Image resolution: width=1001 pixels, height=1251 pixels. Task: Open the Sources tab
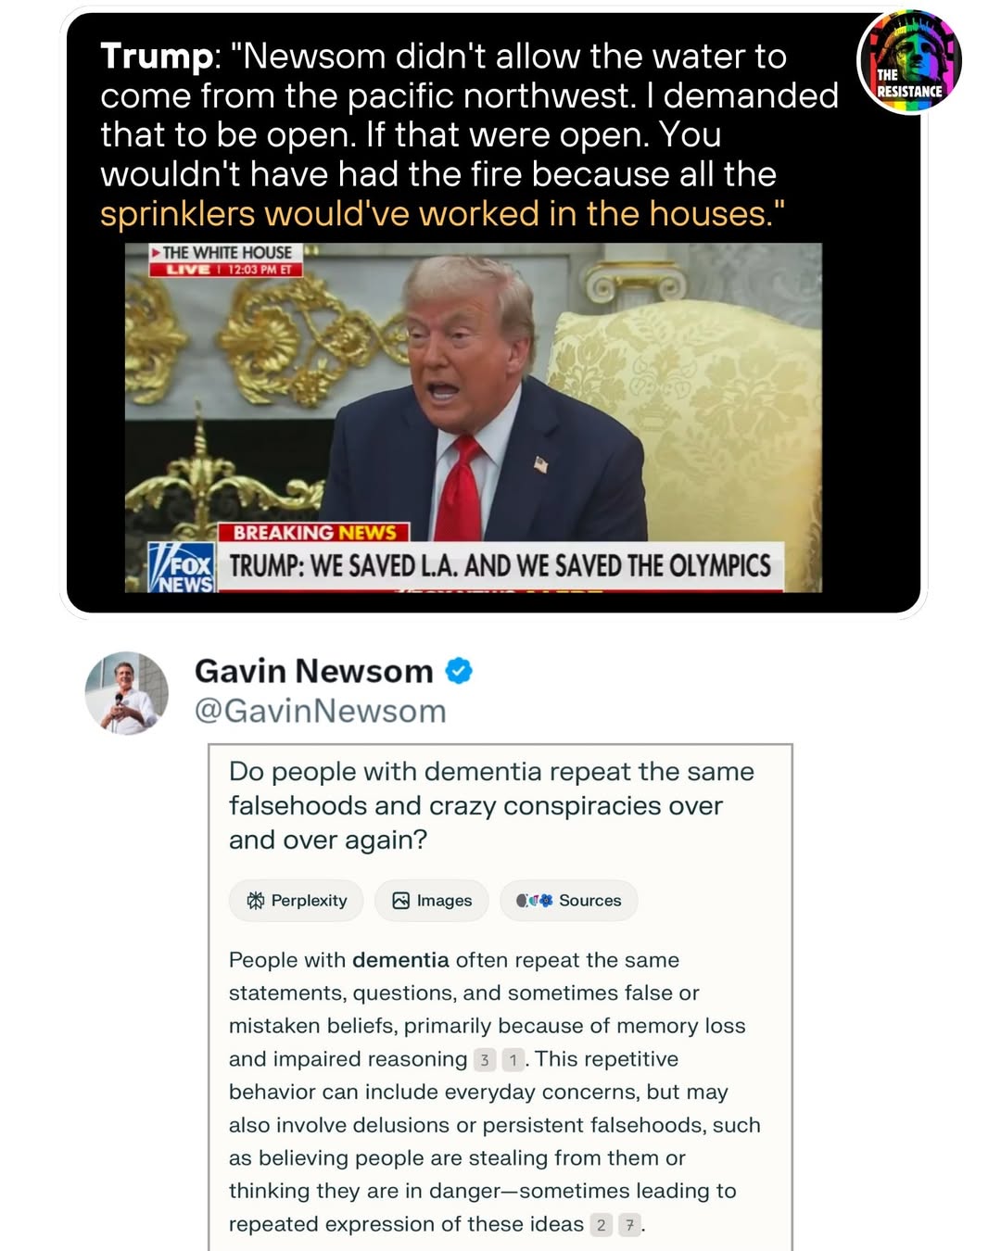coord(568,900)
